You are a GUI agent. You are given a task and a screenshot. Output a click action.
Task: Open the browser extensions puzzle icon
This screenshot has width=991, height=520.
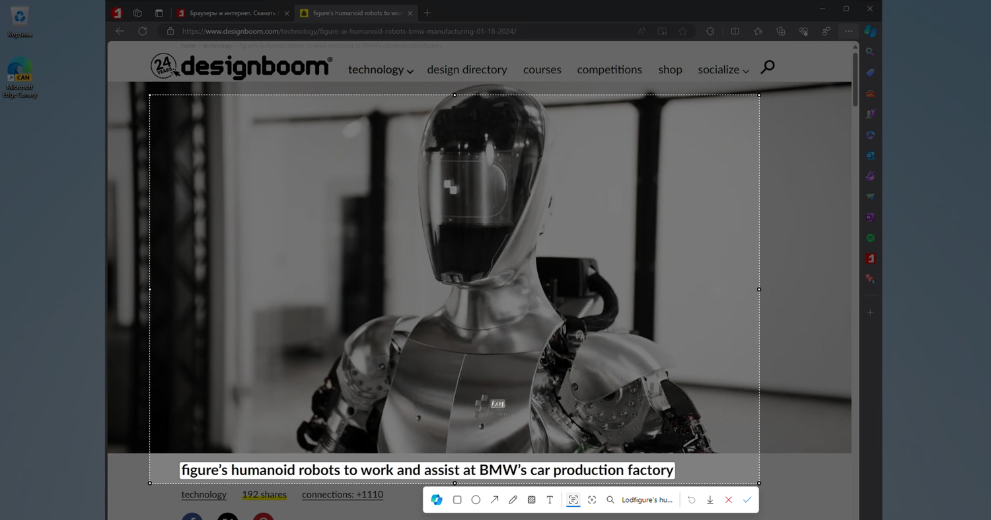click(x=710, y=31)
